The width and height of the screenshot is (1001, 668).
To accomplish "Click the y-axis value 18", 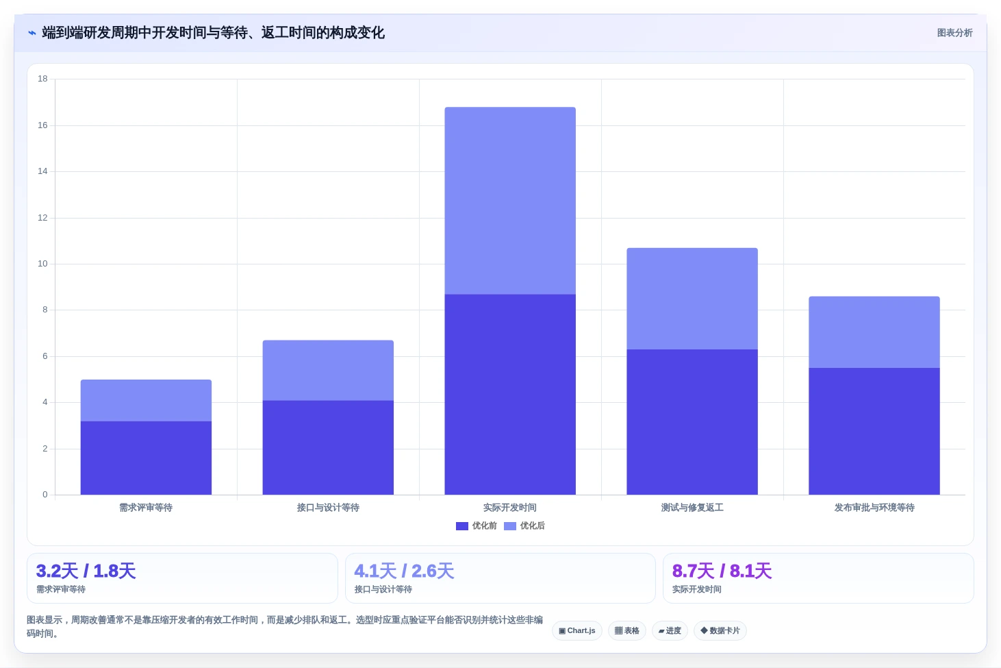I will (x=42, y=79).
